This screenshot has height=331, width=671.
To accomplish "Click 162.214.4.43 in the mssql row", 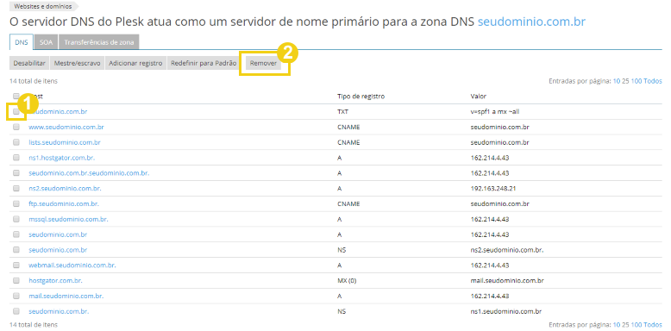I will pos(490,219).
